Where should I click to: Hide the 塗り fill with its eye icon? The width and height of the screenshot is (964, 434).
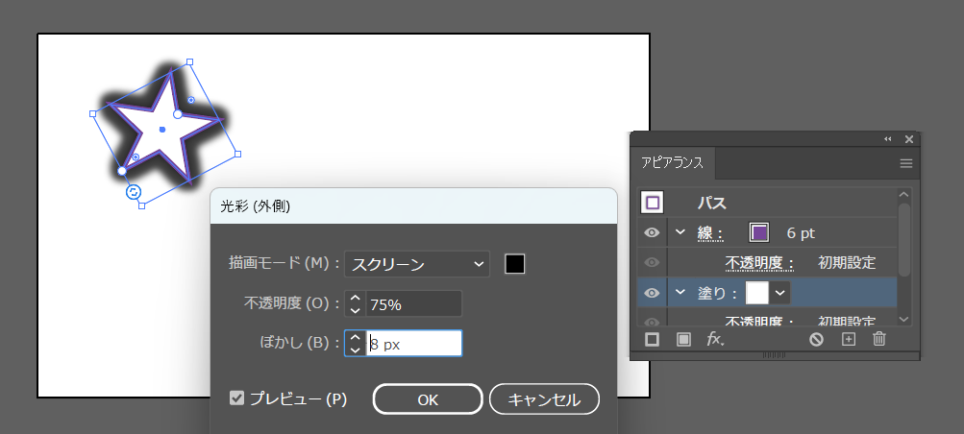pos(652,293)
